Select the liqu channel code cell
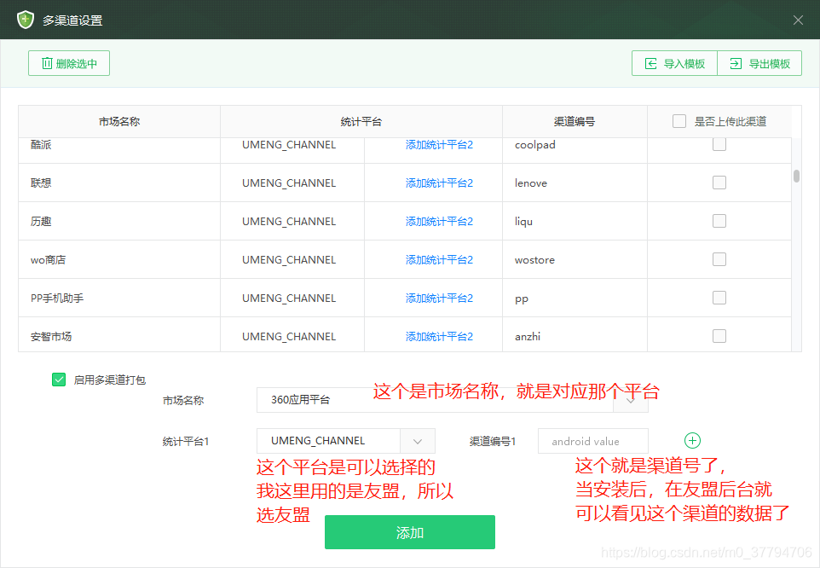The image size is (820, 568). (575, 221)
